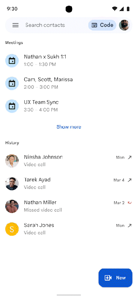The height and width of the screenshot is (298, 138).
Task: Tap the Wi-Fi status bar icon
Action: 115,9
